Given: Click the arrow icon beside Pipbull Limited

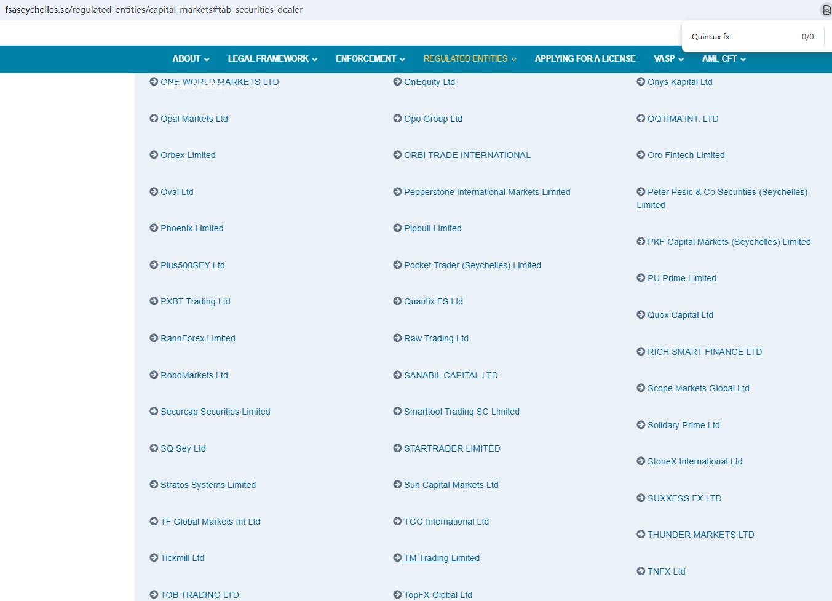Looking at the screenshot, I should click(397, 228).
